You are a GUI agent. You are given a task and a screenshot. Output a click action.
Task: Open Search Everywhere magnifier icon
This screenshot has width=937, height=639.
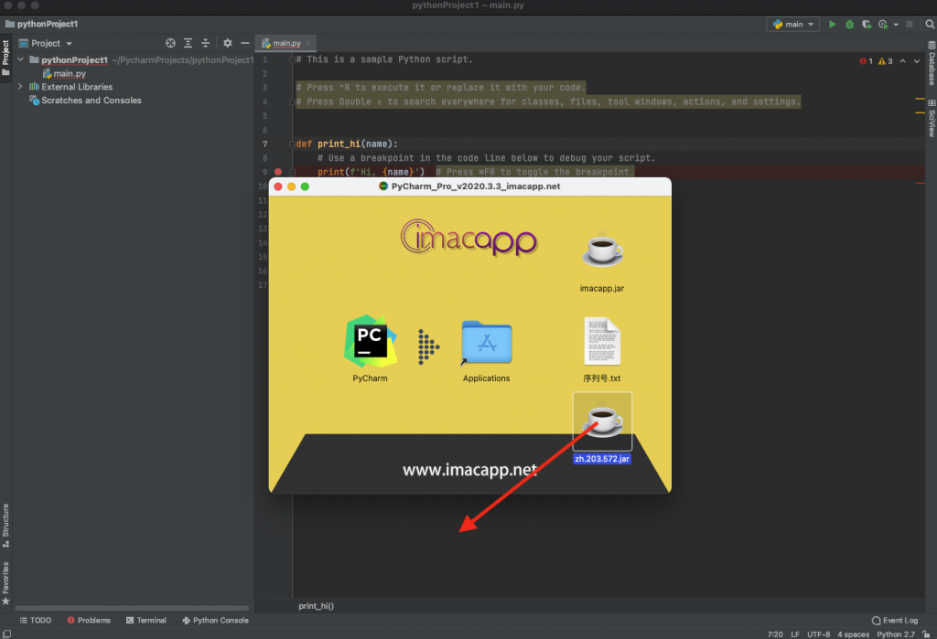point(930,25)
